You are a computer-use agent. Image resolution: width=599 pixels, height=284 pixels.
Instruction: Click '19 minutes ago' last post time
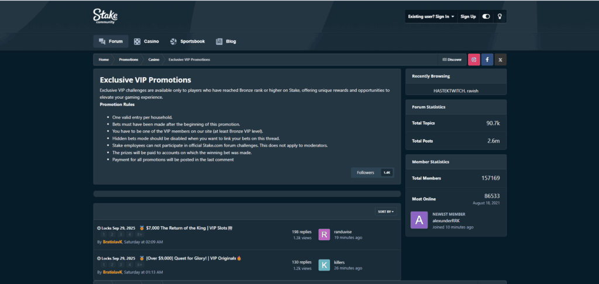coord(348,237)
